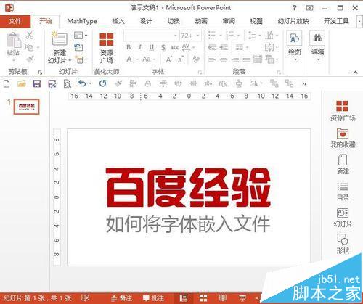Open 我的收藏 favorites in sidebar
363x304 pixels.
point(343,138)
